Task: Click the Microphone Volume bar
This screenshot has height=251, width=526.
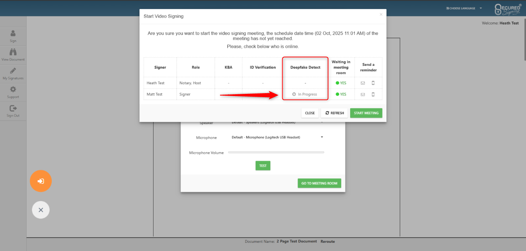Action: [x=276, y=152]
